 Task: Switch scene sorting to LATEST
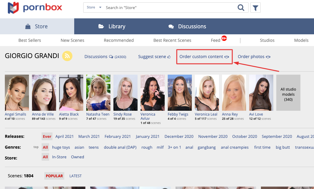pos(75,176)
